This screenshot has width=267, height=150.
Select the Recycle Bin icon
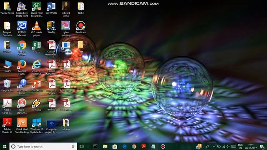tap(7, 86)
